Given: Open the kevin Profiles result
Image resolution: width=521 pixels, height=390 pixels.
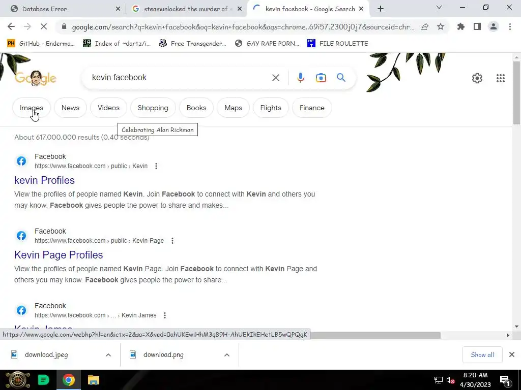Looking at the screenshot, I should coord(45,180).
